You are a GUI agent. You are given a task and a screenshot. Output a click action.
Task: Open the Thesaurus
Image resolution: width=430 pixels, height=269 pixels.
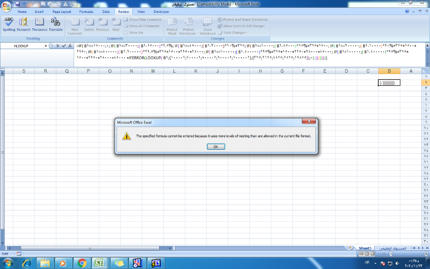click(x=40, y=25)
